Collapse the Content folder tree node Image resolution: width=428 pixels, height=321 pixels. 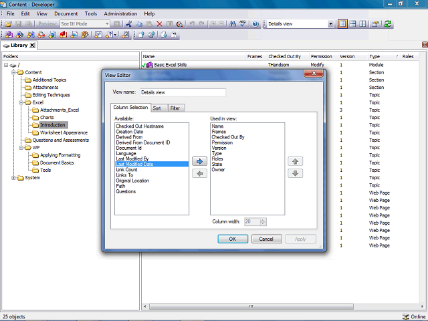coord(13,72)
